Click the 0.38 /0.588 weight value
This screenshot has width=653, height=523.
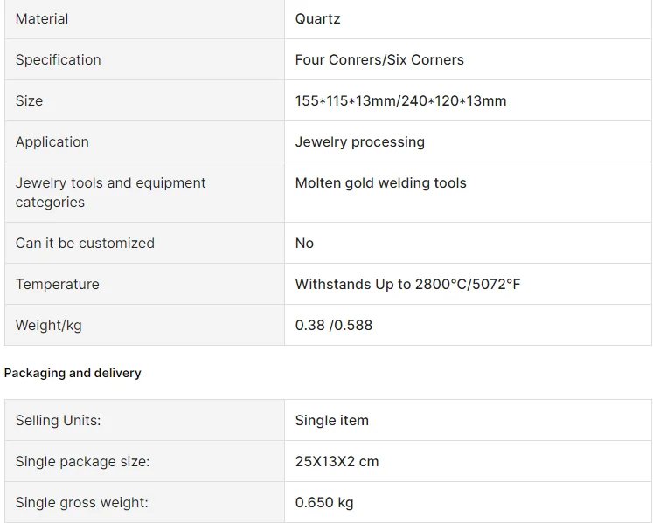334,325
